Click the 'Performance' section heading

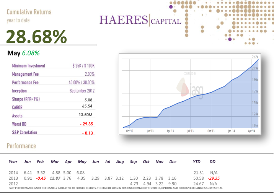click(x=21, y=146)
